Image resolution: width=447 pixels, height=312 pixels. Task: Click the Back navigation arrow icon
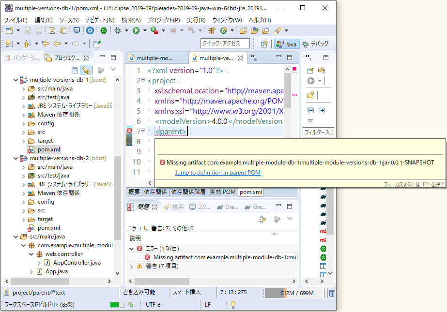(57, 44)
